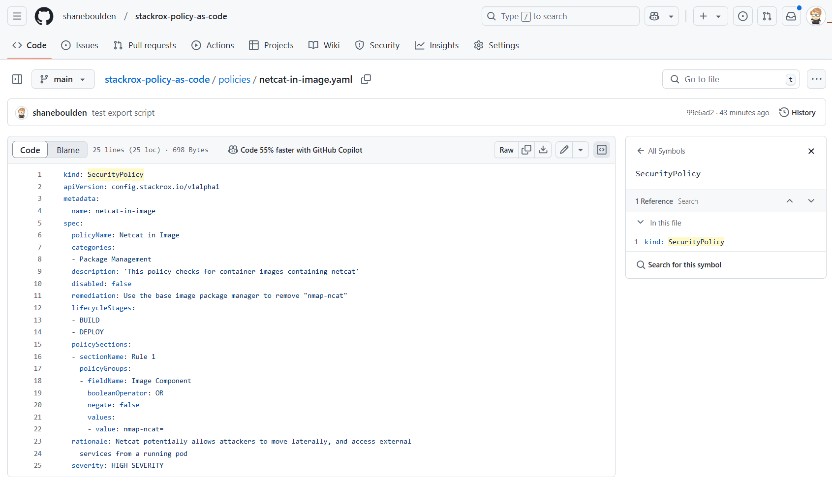Open the create new plus menu

[x=710, y=16]
